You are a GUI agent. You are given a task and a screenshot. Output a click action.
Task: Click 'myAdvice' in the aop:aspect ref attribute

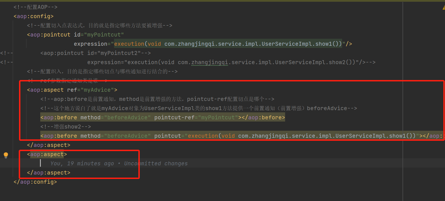click(97, 90)
